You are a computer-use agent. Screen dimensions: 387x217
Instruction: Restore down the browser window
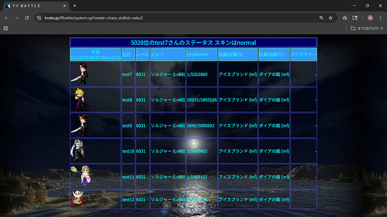(367, 6)
